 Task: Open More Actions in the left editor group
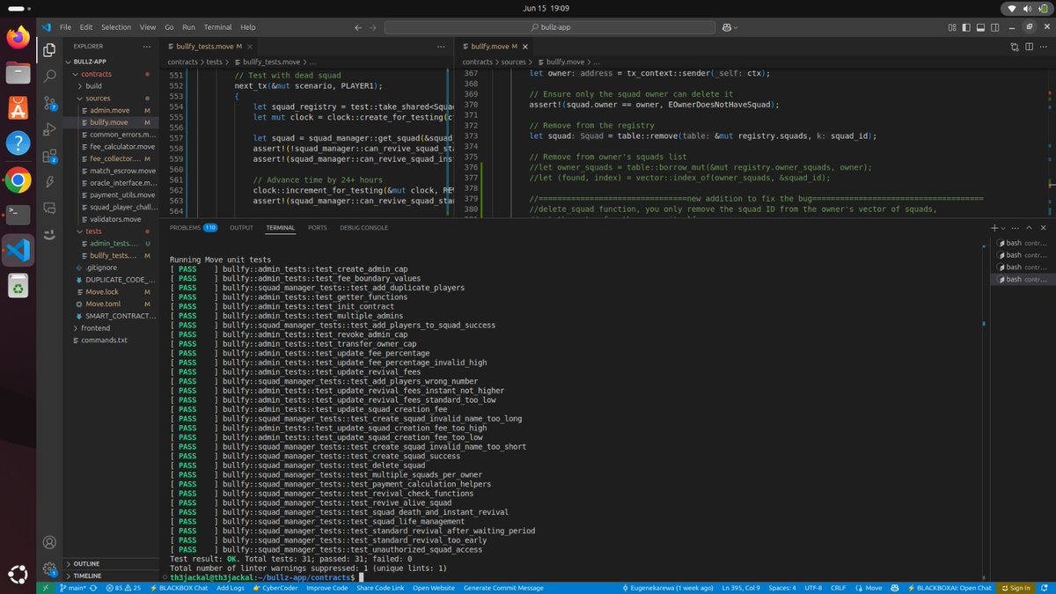click(x=442, y=47)
